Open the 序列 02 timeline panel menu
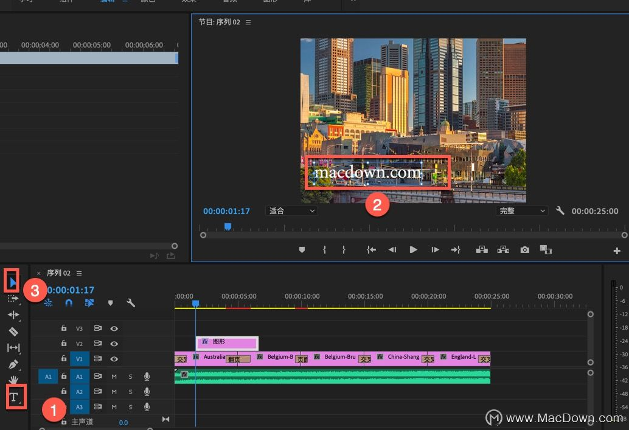 80,273
